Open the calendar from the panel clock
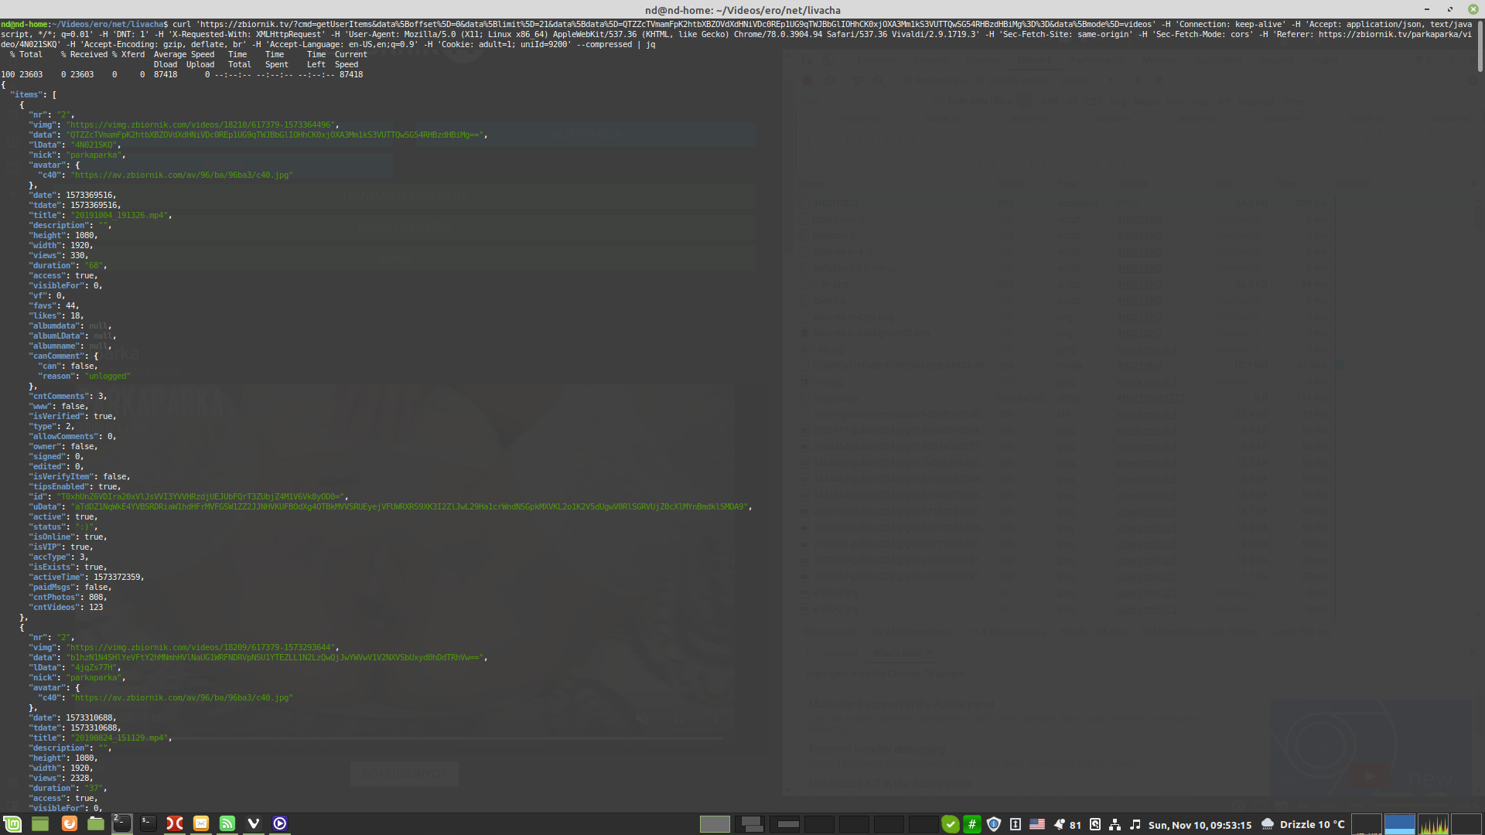 coord(1200,825)
